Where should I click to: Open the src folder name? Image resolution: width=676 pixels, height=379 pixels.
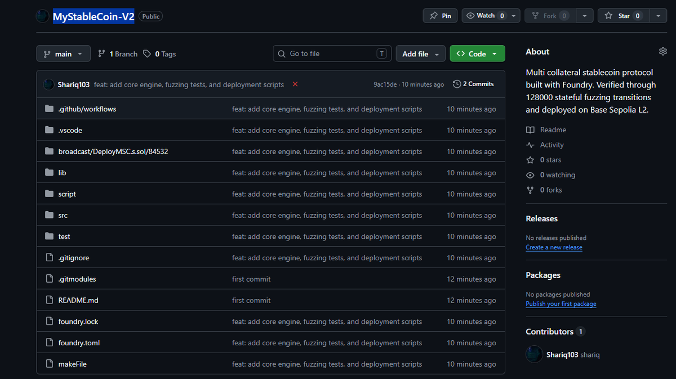pyautogui.click(x=63, y=215)
